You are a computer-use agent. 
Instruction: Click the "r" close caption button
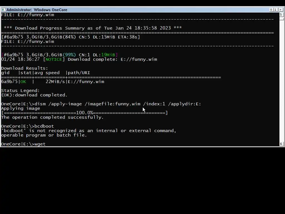281,10
